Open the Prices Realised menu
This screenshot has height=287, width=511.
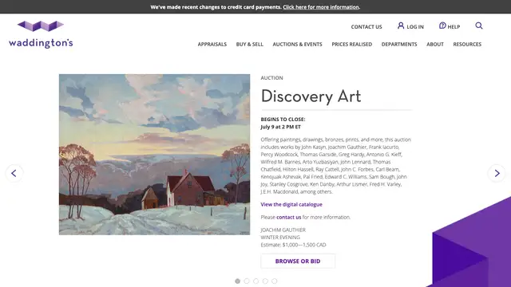[x=351, y=45]
